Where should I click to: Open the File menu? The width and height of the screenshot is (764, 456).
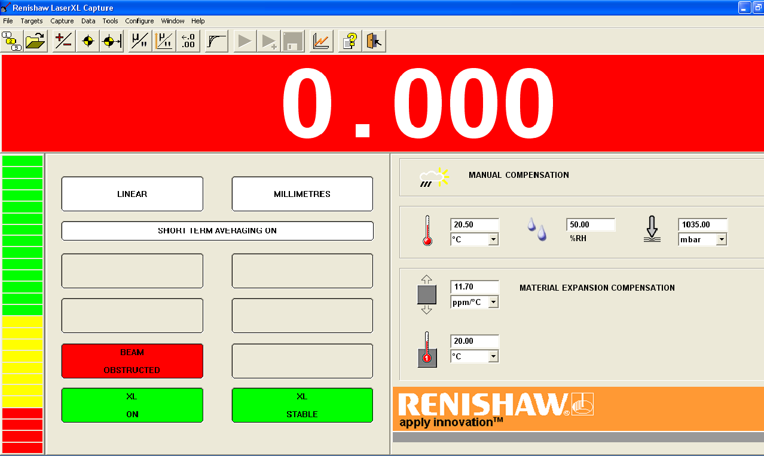point(8,21)
